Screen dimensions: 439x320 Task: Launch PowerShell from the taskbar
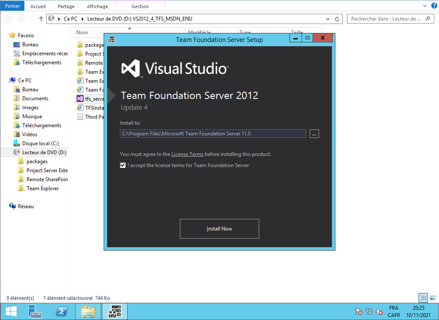point(62,311)
